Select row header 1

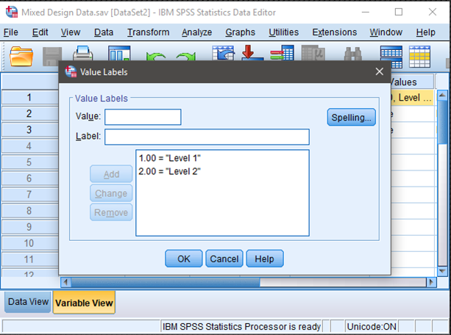[x=29, y=97]
